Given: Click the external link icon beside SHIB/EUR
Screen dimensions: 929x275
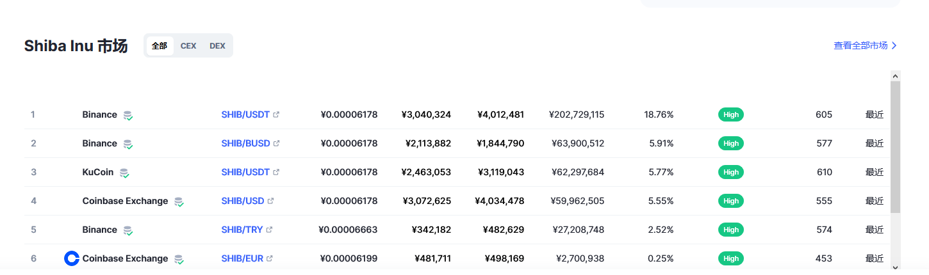Looking at the screenshot, I should pos(270,259).
